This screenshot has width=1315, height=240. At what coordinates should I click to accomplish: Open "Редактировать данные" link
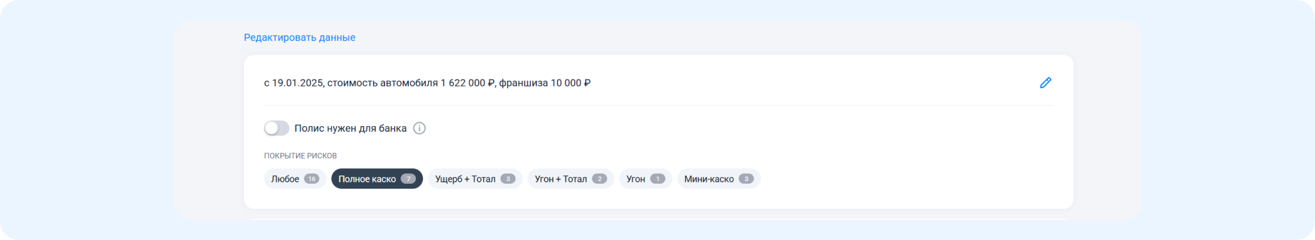click(300, 37)
